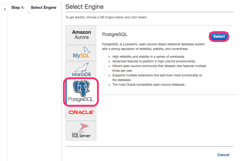Viewport: 247px width, 161px height.
Task: Expand the sidebar using the triangle arrow
Action: pos(5,9)
